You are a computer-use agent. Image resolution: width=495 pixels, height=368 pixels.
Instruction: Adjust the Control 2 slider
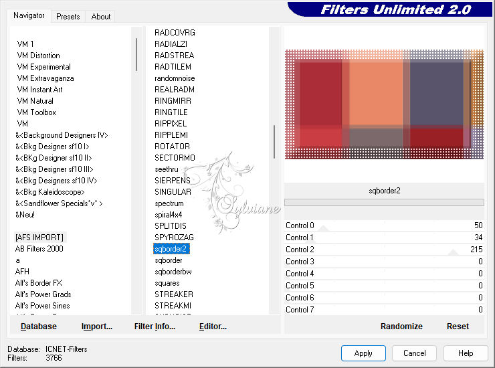[384, 250]
